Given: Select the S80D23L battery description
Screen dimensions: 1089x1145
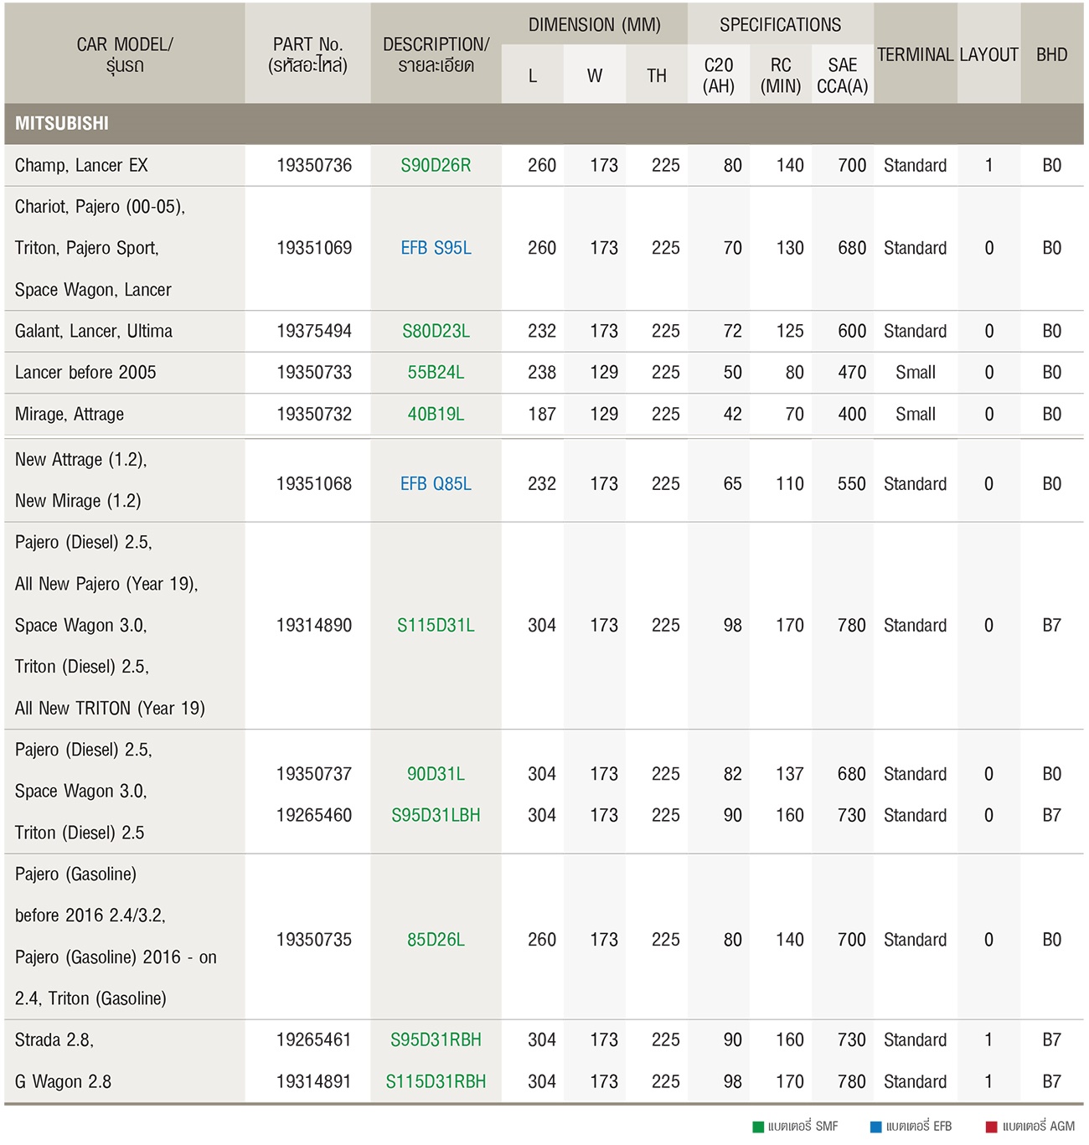Looking at the screenshot, I should tap(436, 331).
